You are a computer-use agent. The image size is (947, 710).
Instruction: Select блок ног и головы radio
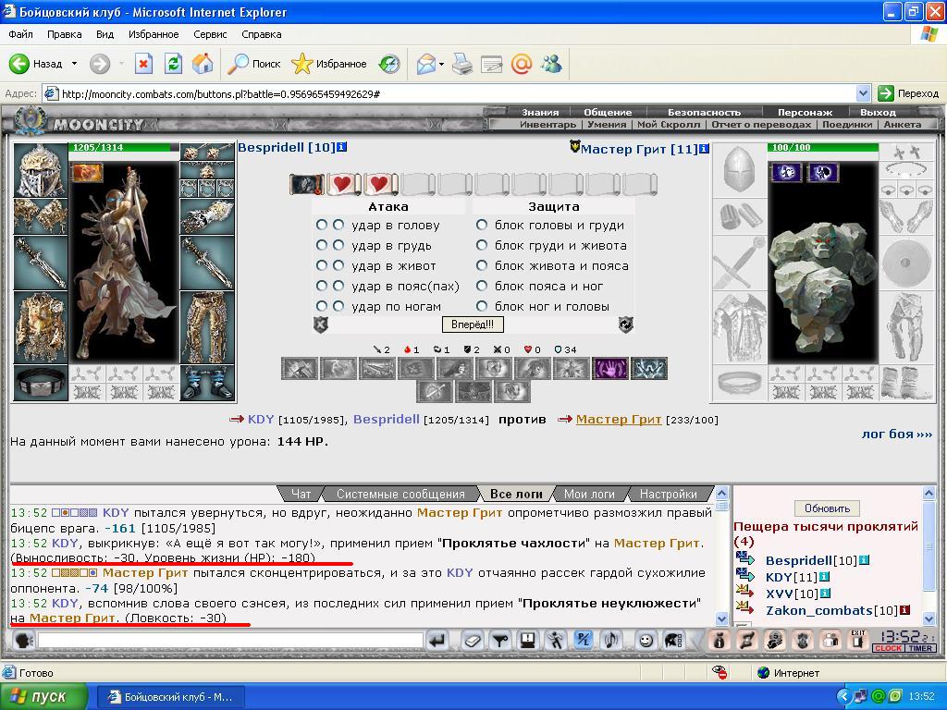pyautogui.click(x=481, y=306)
